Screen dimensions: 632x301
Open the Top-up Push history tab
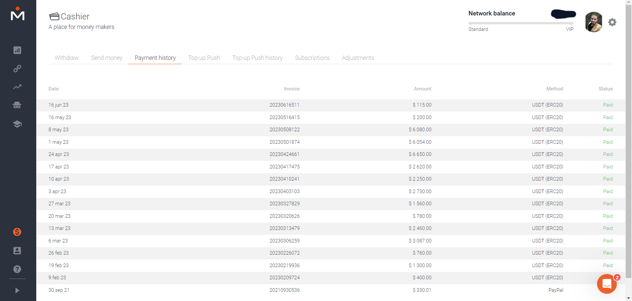click(x=257, y=58)
